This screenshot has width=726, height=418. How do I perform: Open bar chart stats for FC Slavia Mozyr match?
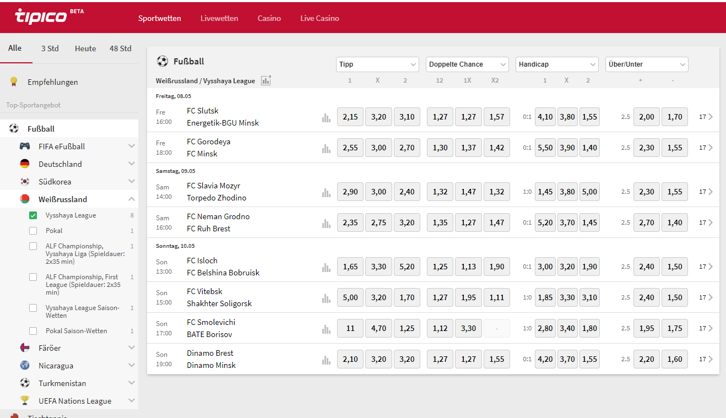326,192
